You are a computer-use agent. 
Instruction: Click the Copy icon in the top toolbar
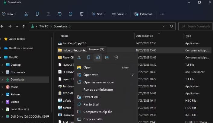click(37, 14)
